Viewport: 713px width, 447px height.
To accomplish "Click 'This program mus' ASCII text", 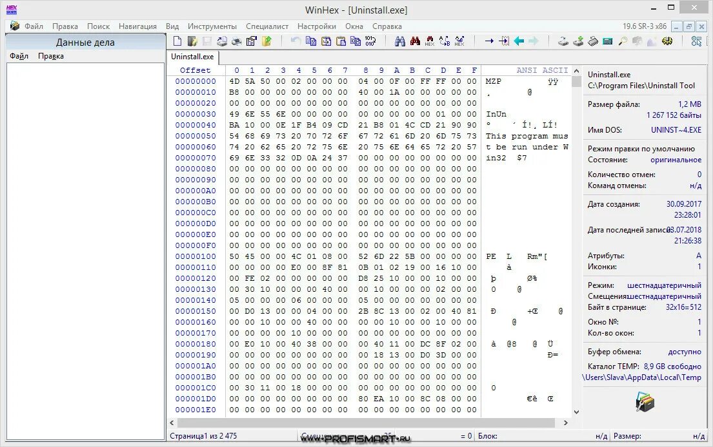I will [527, 136].
